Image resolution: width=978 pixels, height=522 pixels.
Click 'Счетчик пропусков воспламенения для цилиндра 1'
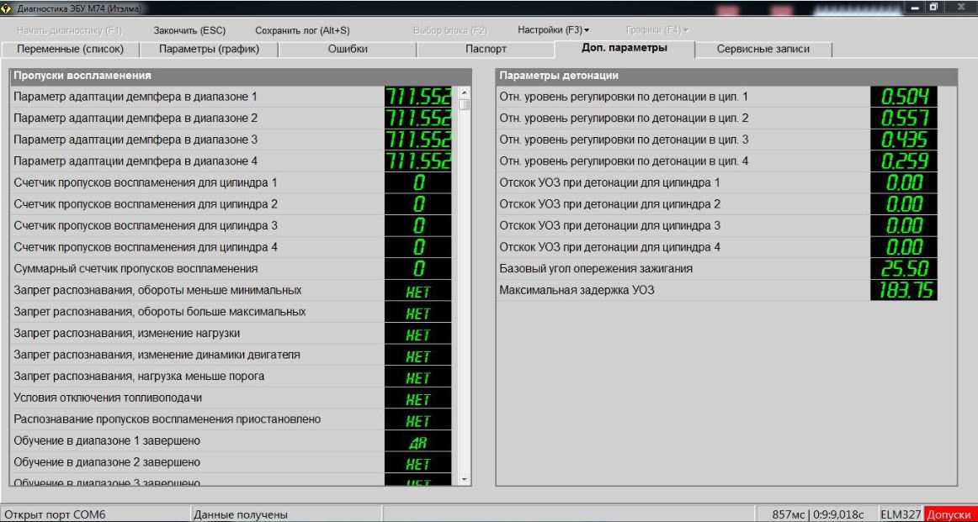(232, 182)
